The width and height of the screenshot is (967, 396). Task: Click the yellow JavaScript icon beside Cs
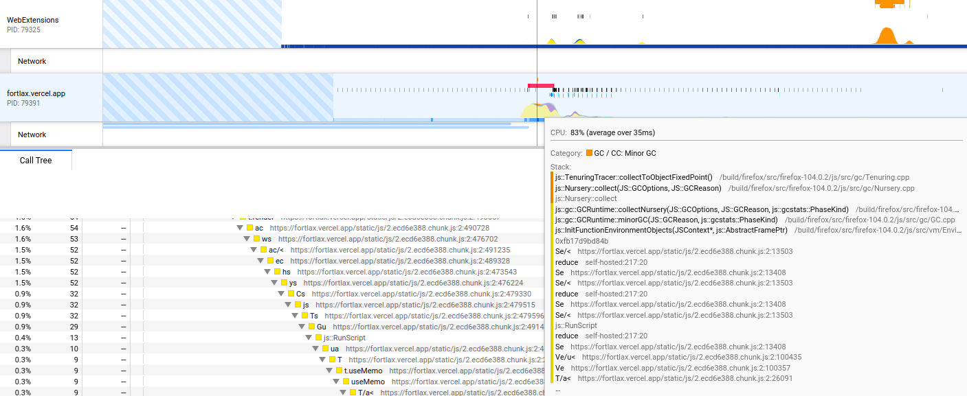(291, 294)
